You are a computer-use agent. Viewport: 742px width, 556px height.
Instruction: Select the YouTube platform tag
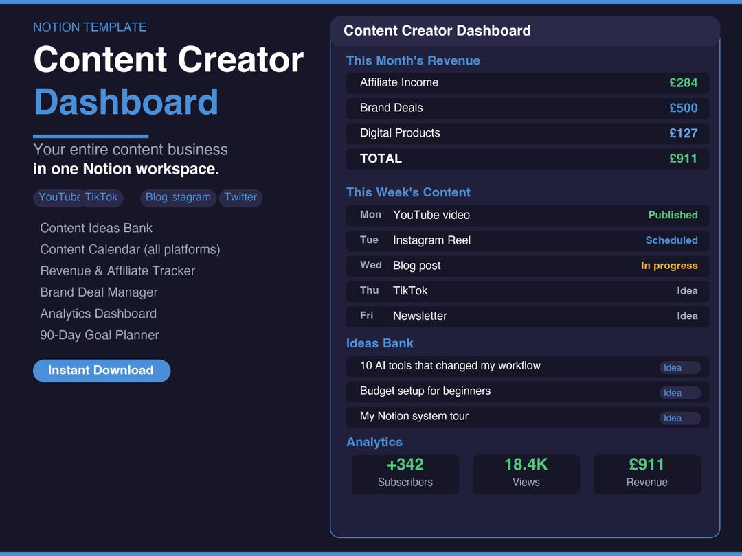click(x=56, y=197)
